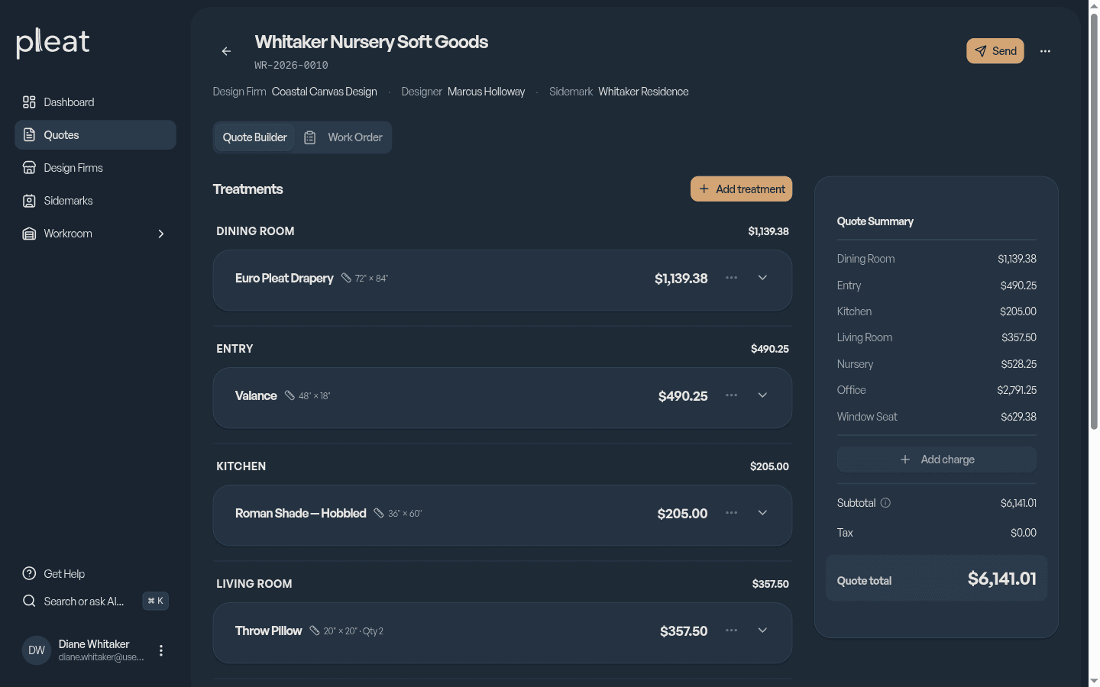Click the Work Order clipboard icon

(310, 137)
